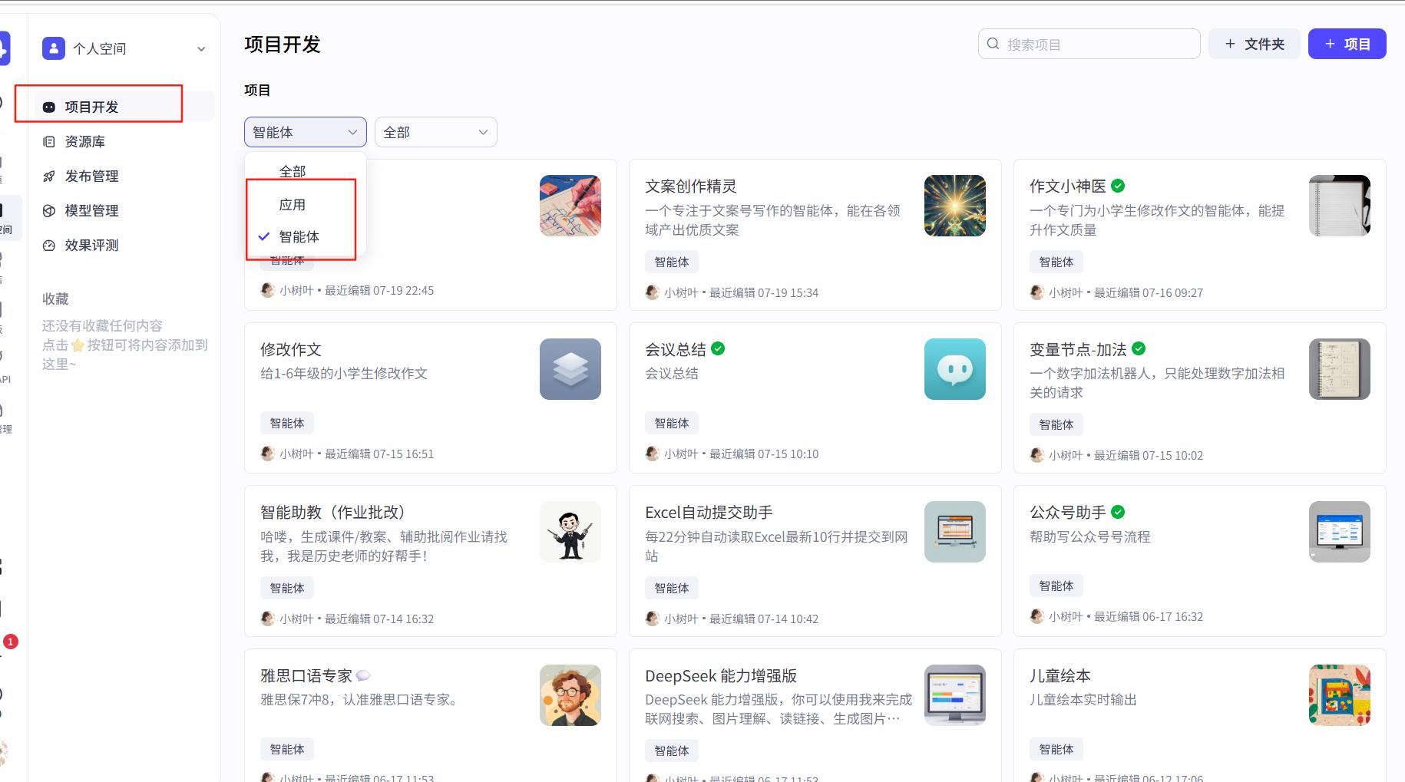Click the layered stack thumbnail of 修改作文
This screenshot has width=1405, height=782.
[x=570, y=369]
